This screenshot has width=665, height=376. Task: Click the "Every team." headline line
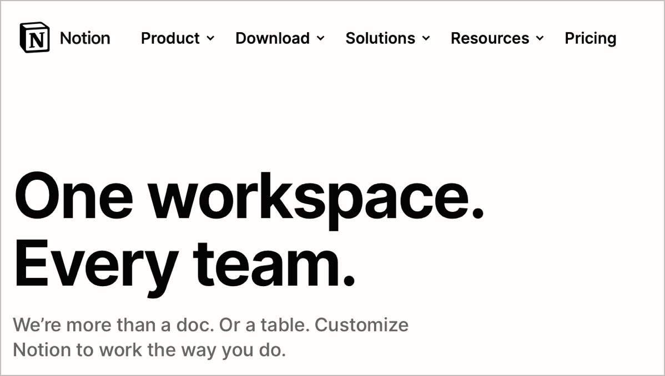tap(184, 265)
